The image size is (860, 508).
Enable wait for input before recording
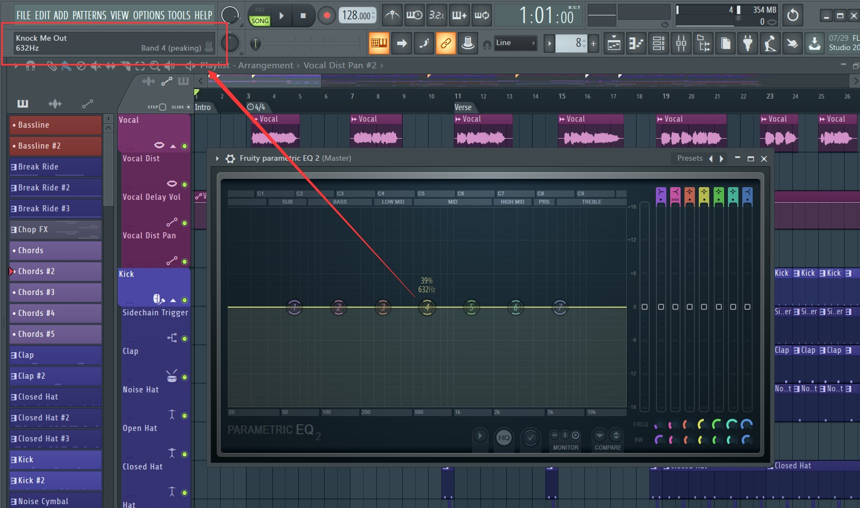tap(414, 15)
